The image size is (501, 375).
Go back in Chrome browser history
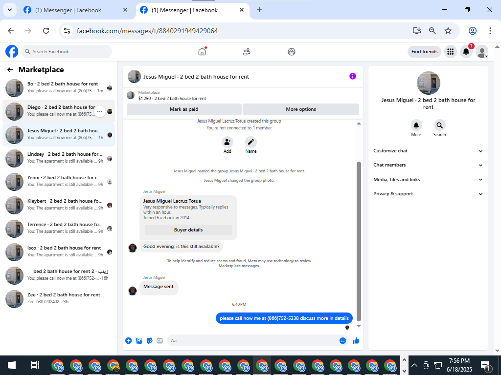[11, 31]
